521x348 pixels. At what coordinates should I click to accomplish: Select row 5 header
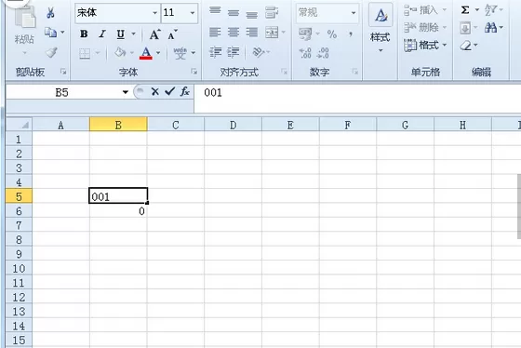coord(19,196)
